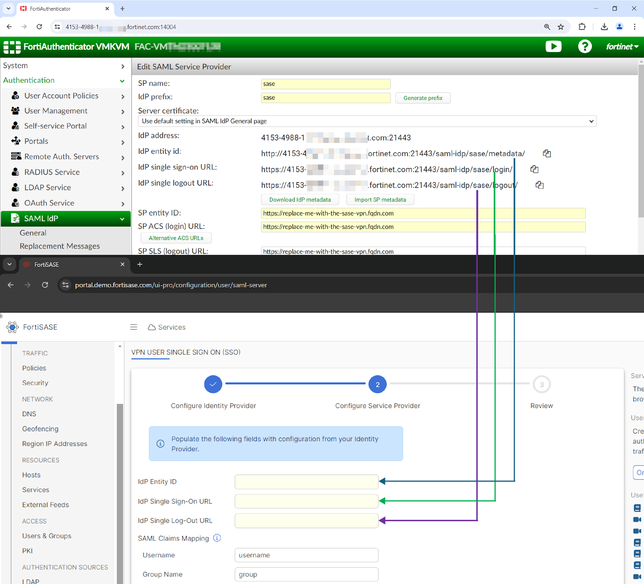Download IdP metadata
The width and height of the screenshot is (644, 584).
click(x=300, y=200)
